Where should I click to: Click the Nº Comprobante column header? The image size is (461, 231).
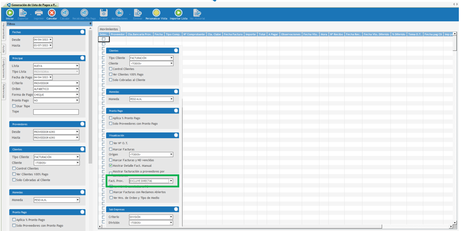pyautogui.click(x=194, y=34)
